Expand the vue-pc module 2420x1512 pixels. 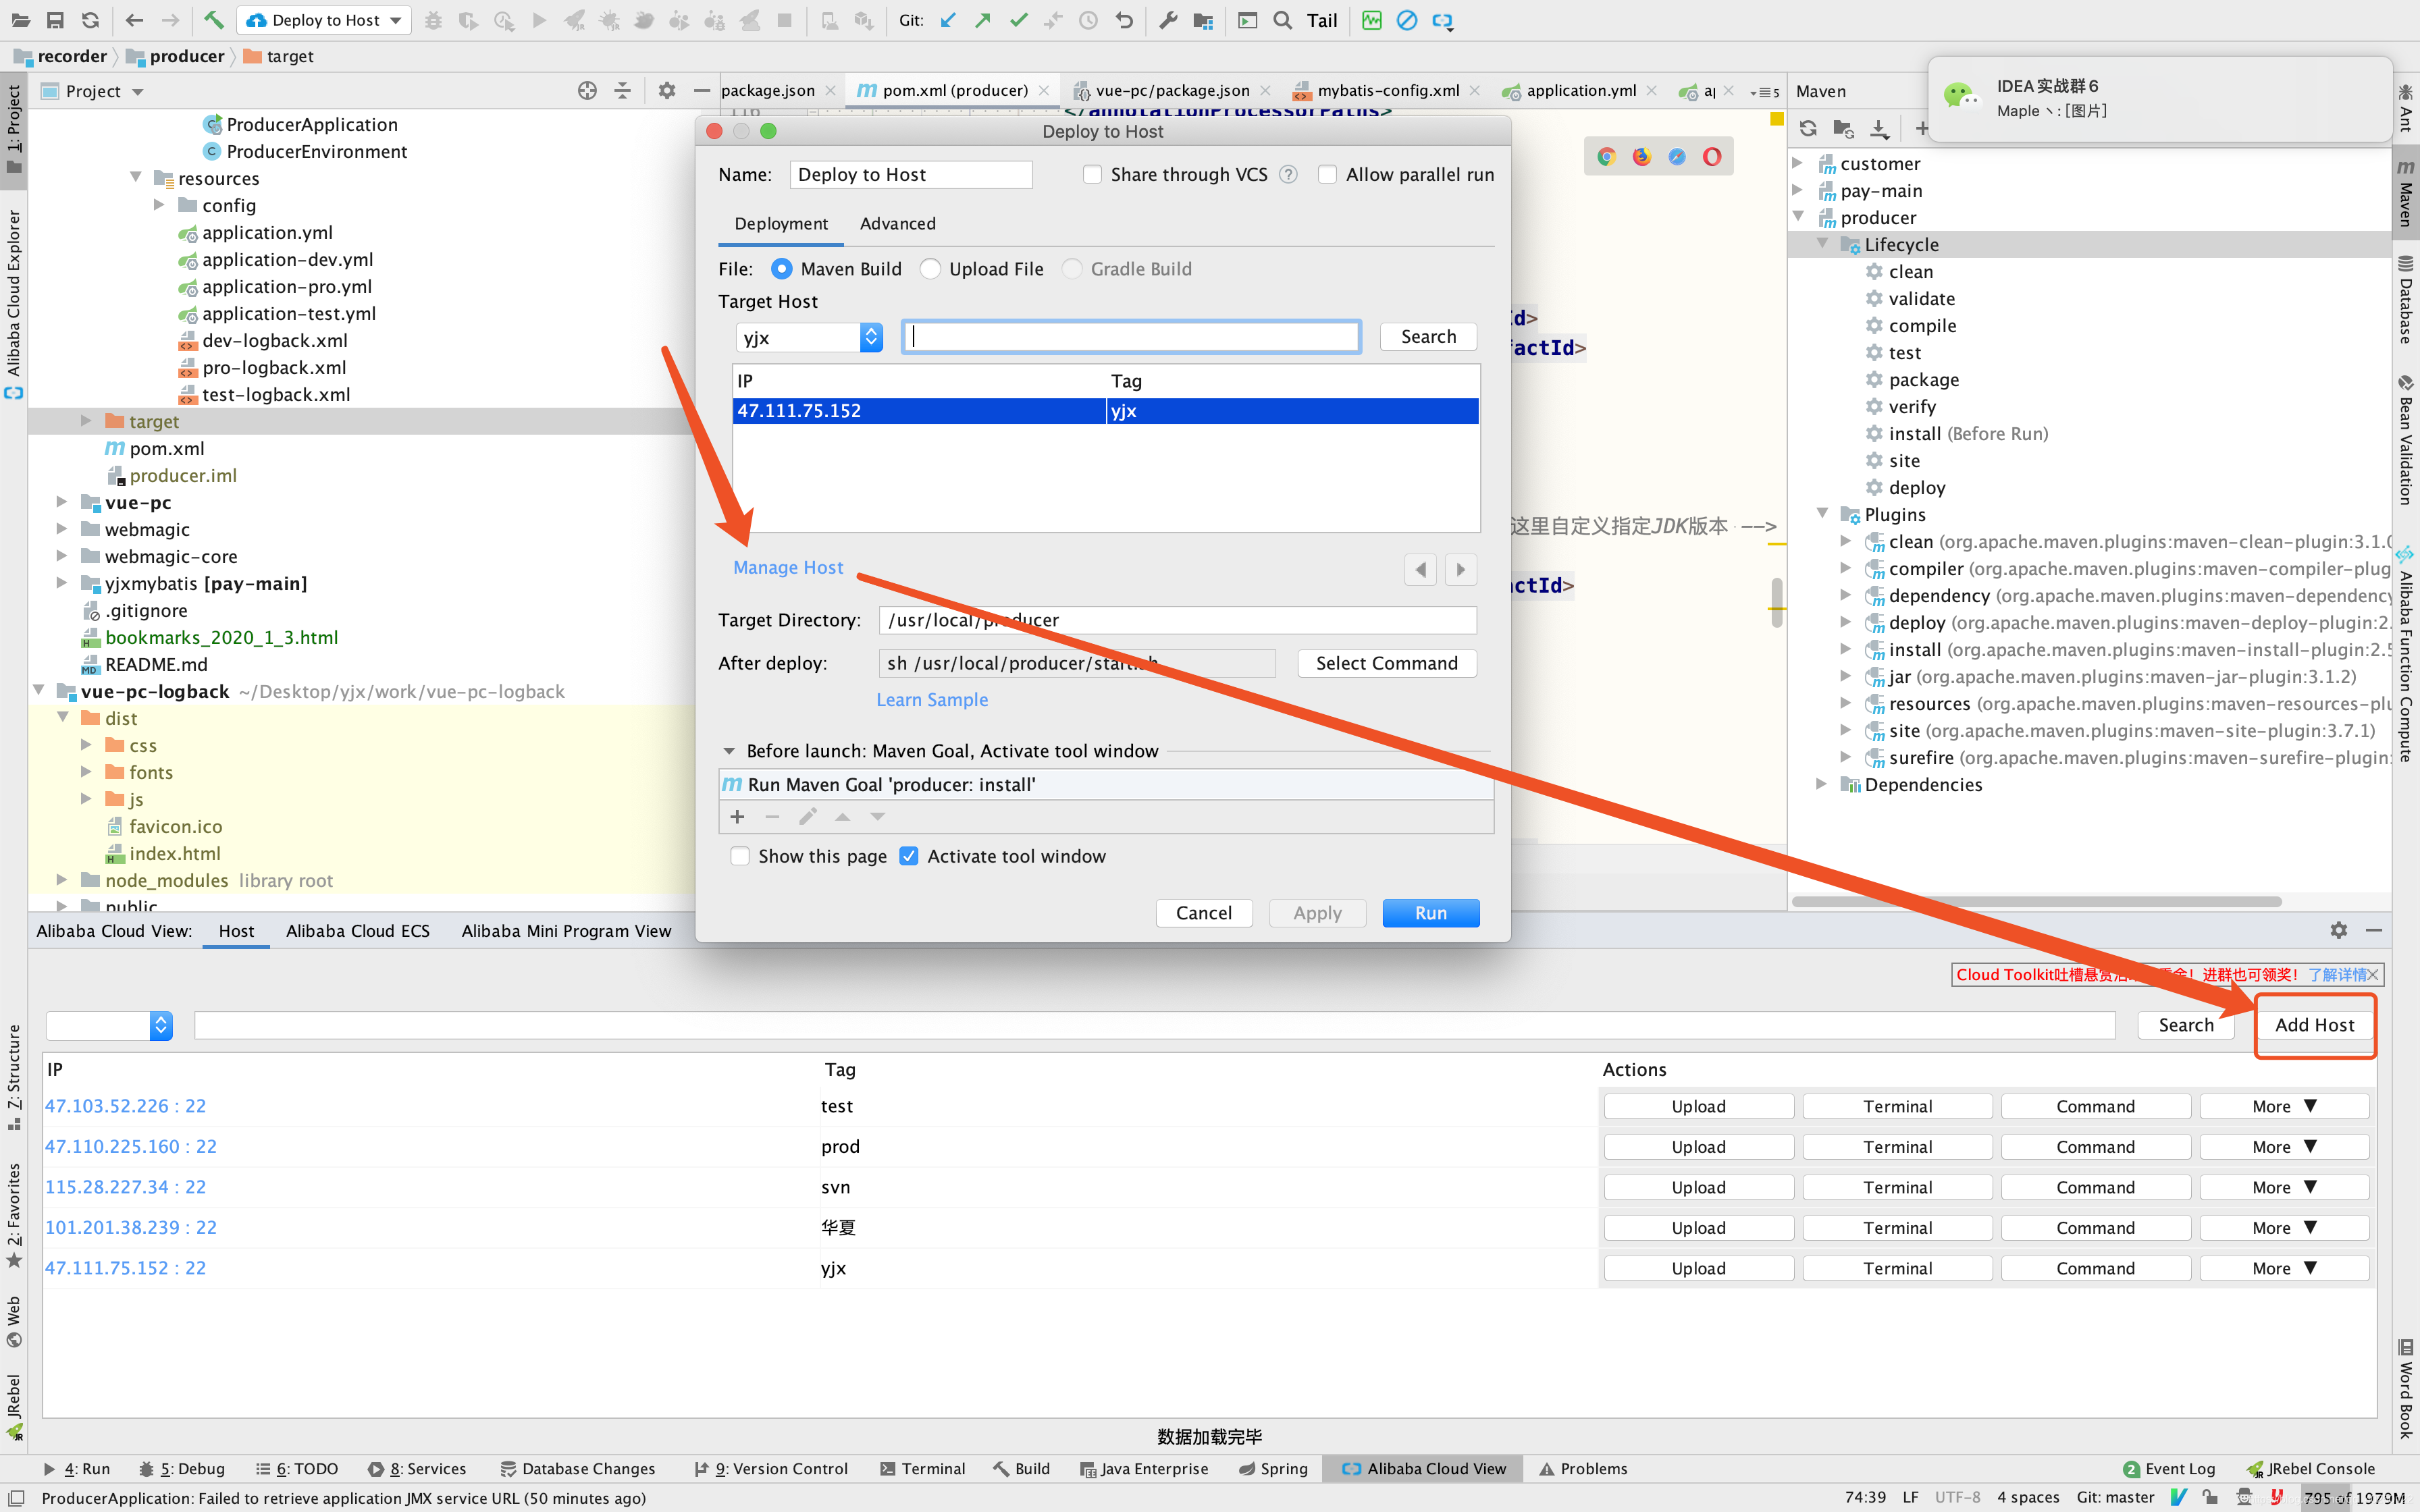coord(62,502)
